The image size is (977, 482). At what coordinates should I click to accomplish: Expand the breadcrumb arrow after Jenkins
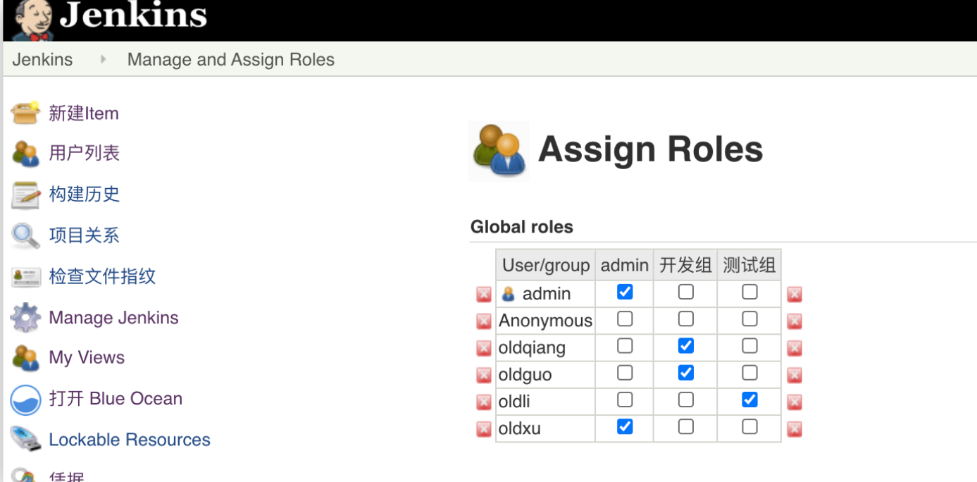[103, 60]
